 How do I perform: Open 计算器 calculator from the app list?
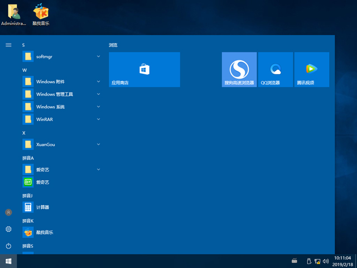point(42,207)
